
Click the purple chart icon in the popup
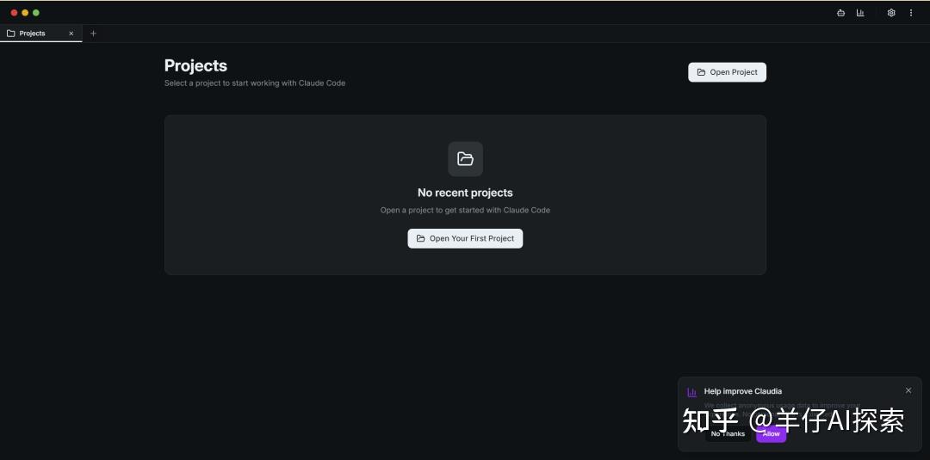coord(691,392)
